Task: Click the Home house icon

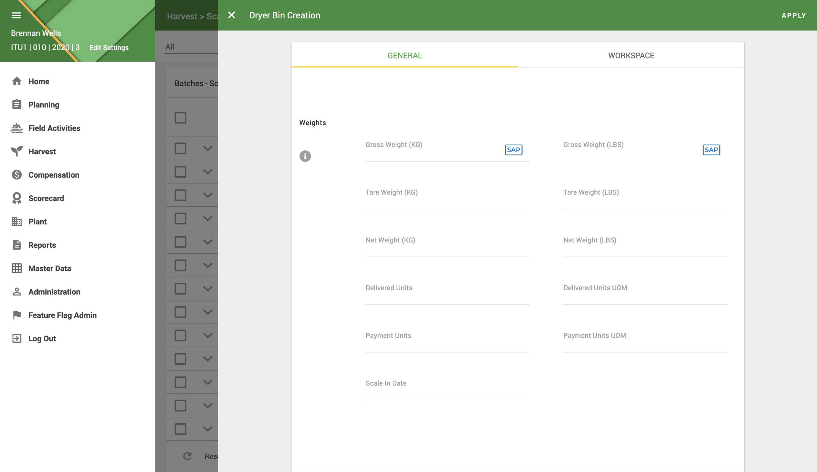Action: pyautogui.click(x=17, y=81)
